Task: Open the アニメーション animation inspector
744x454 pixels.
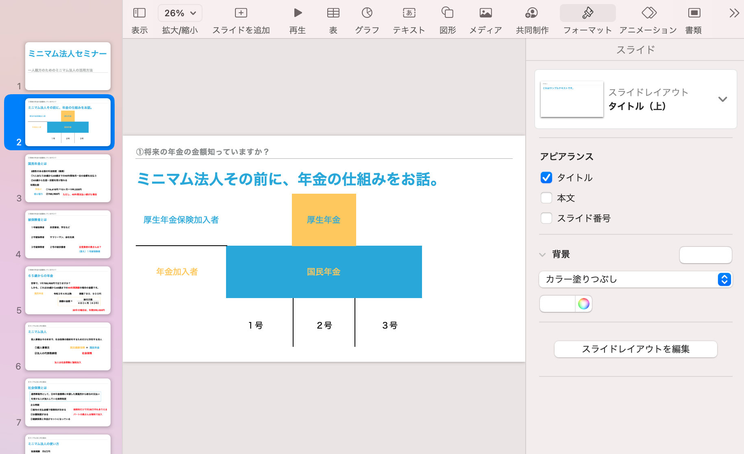Action: 649,13
